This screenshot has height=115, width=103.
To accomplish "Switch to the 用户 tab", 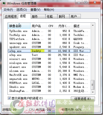I will [75, 16].
